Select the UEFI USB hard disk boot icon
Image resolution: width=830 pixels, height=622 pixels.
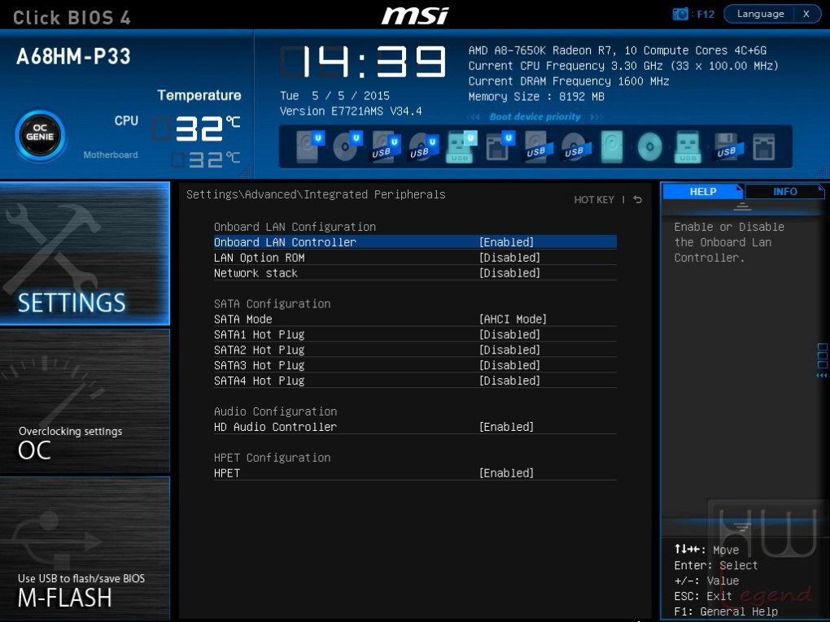(x=386, y=146)
